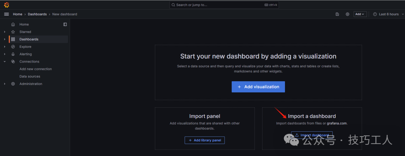Click the save dashboard icon
This screenshot has width=405, height=156.
(x=337, y=14)
